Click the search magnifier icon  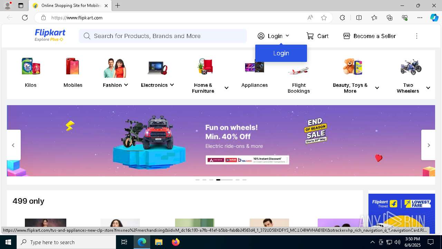pyautogui.click(x=87, y=36)
